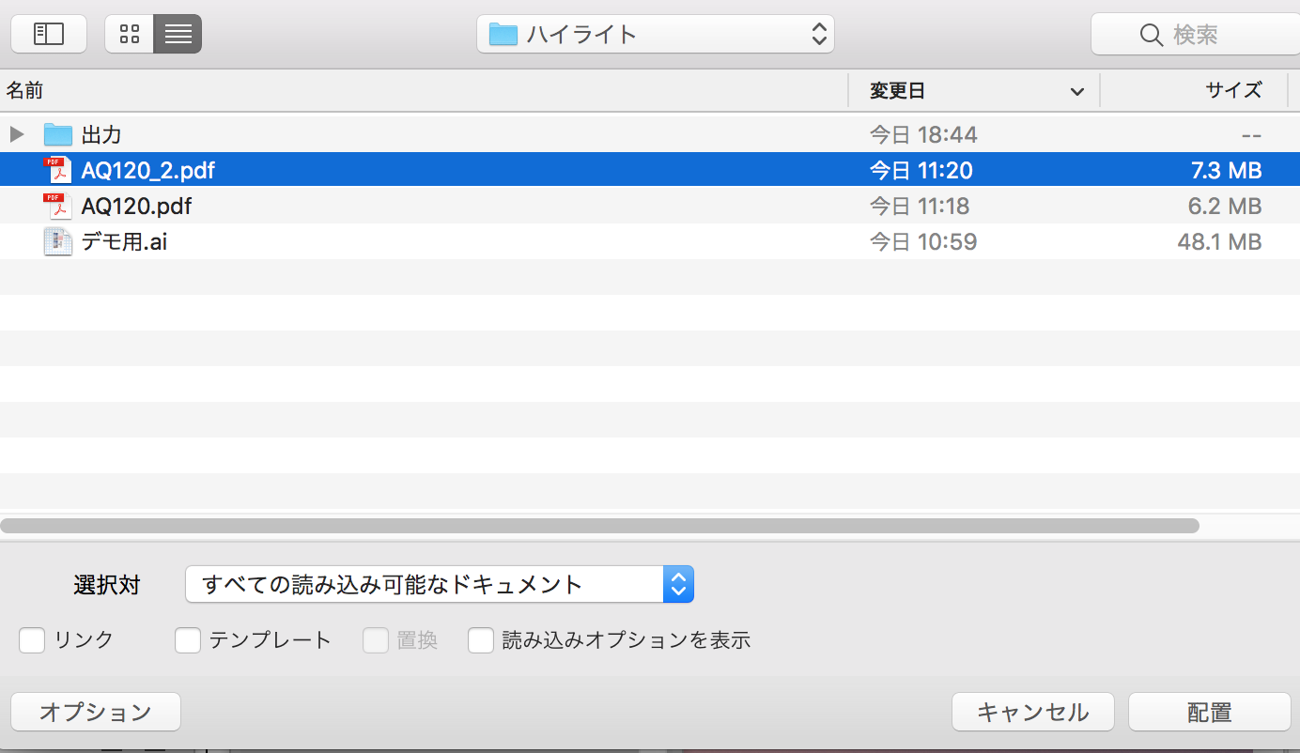Click the 出力 folder icon
Image resolution: width=1300 pixels, height=753 pixels.
point(58,135)
